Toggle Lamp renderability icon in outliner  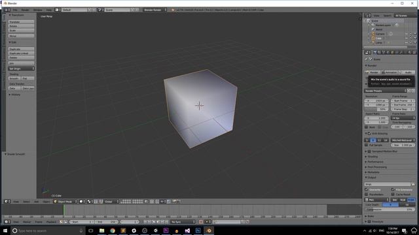tap(415, 42)
